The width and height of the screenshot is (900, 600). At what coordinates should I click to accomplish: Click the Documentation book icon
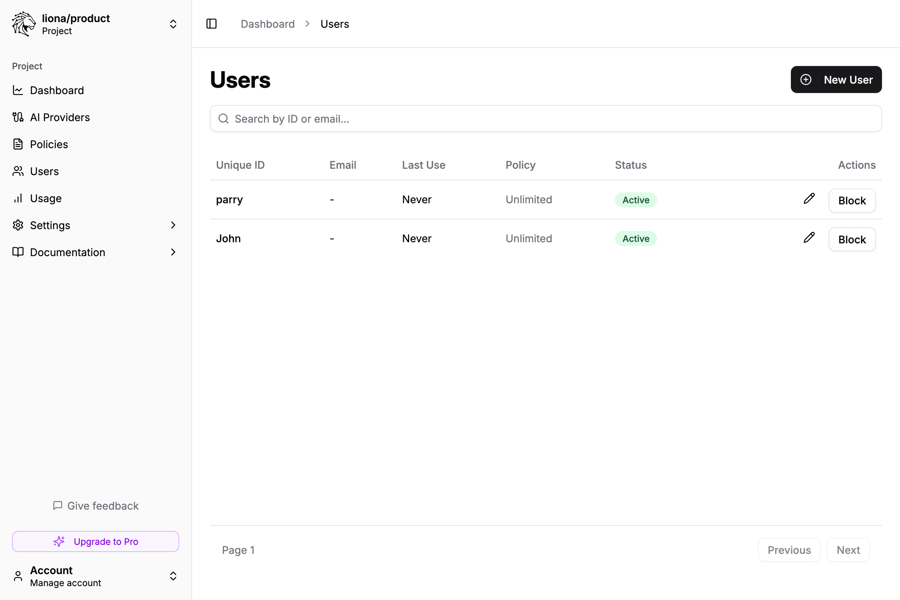pyautogui.click(x=18, y=252)
